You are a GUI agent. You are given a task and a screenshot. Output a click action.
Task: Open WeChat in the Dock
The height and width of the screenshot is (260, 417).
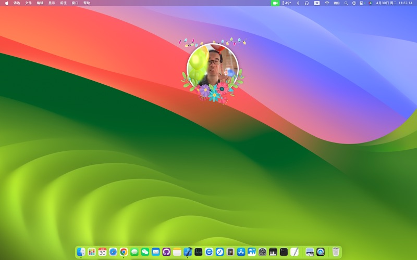click(x=145, y=252)
